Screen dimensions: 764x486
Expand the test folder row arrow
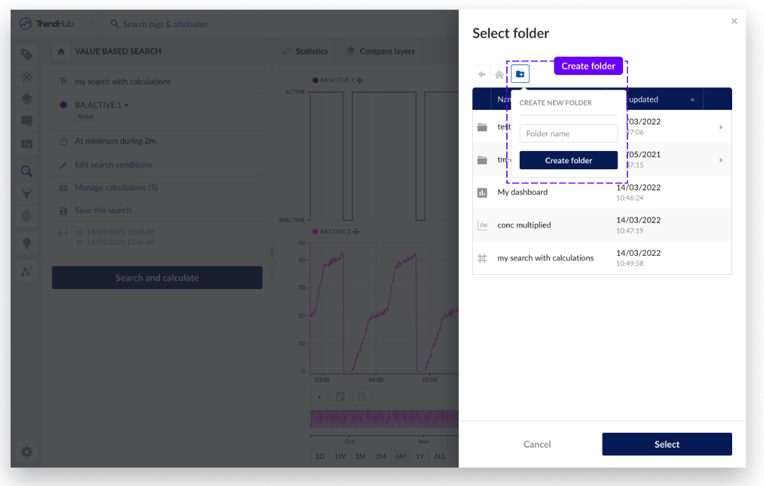click(x=721, y=127)
